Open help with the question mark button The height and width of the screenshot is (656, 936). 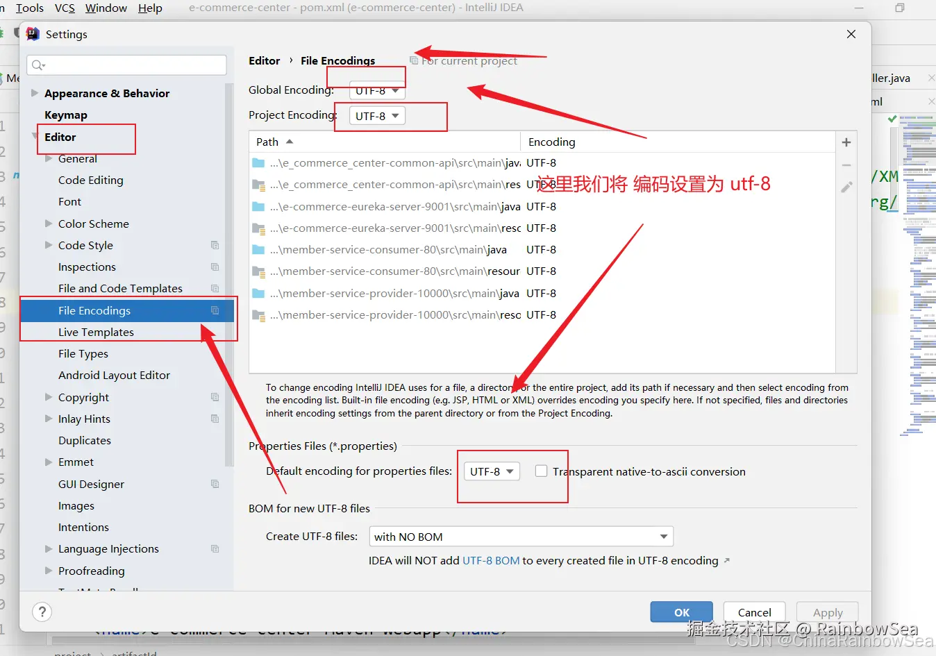[42, 612]
